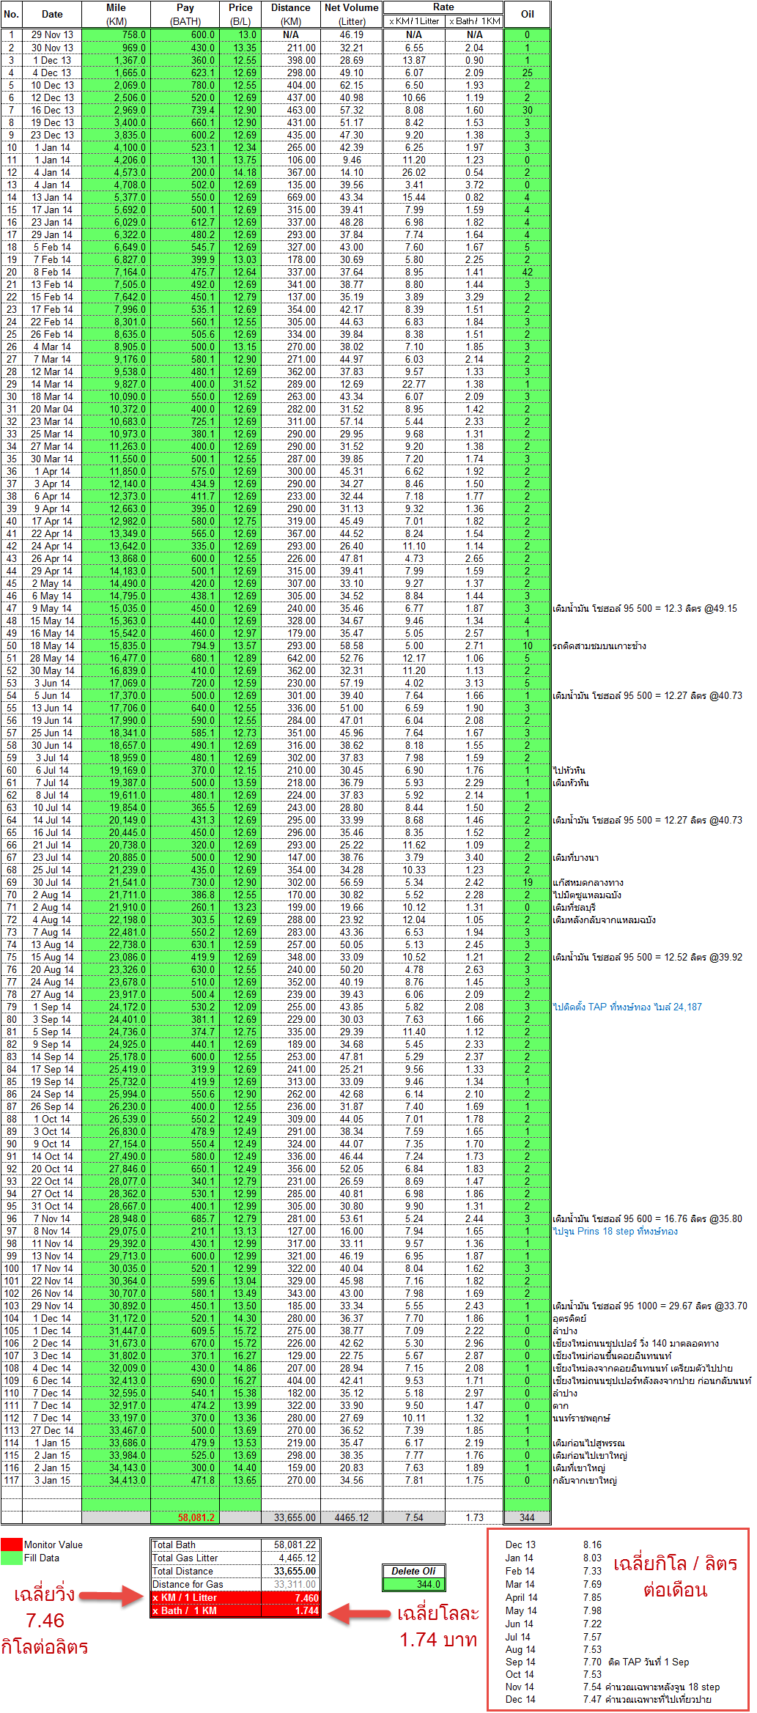
Task: Select the red Monitor Value legend swatch
Action: coord(12,1544)
